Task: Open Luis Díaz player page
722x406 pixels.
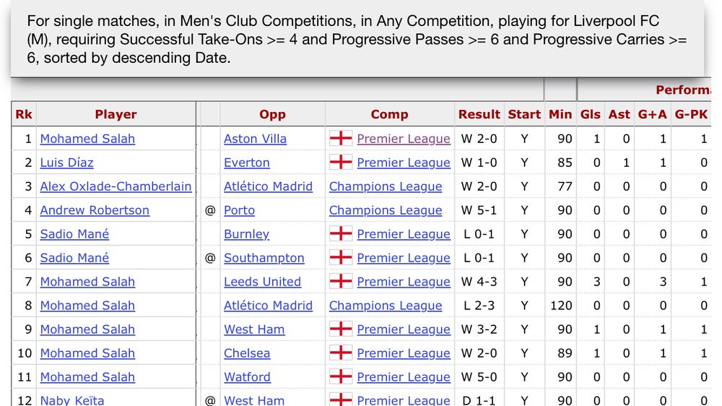Action: point(66,163)
